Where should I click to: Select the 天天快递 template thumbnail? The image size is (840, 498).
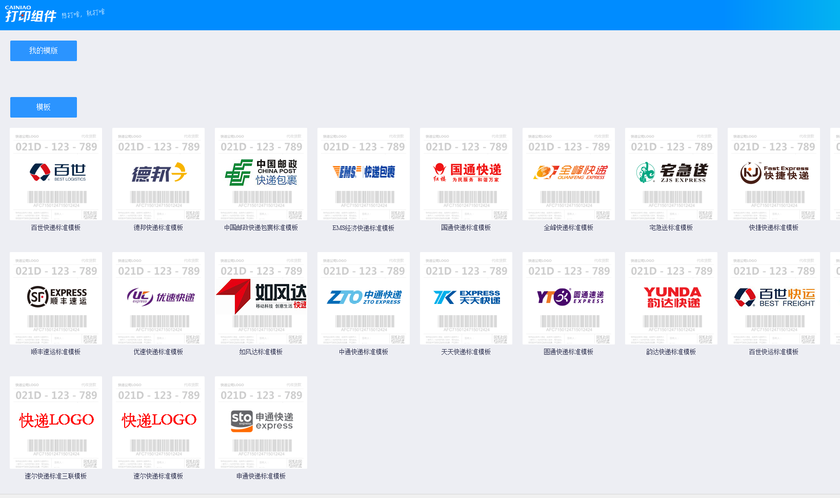pos(466,298)
